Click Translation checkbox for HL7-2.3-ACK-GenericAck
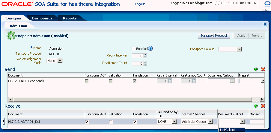This screenshot has height=133, width=271. [135, 81]
